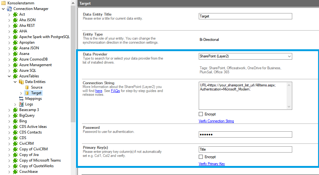Select the Mappings tree item
Viewport: 319px width, 175px height.
point(34,99)
